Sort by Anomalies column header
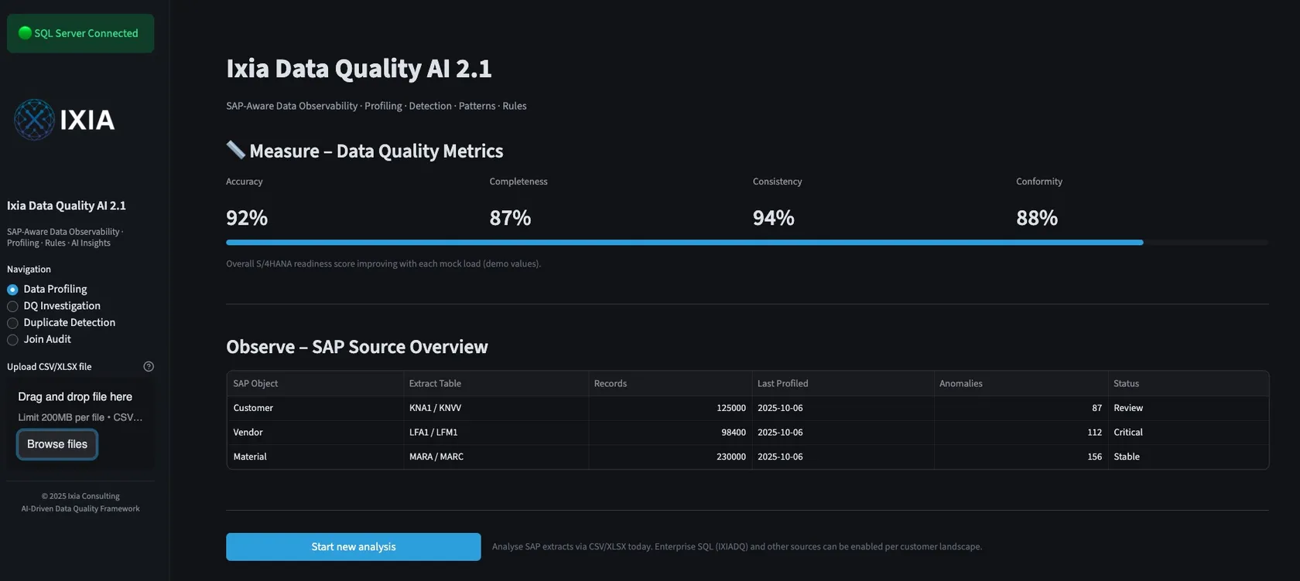 point(1021,383)
